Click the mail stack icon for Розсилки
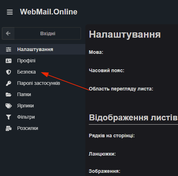Image resolution: width=178 pixels, height=176 pixels. (8, 128)
